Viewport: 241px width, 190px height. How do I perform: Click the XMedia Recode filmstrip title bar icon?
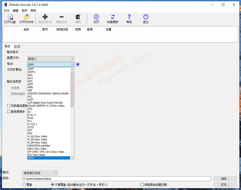pos(6,5)
